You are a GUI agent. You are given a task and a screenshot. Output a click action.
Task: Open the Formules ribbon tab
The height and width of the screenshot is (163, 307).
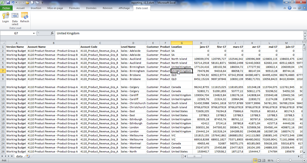[75, 8]
